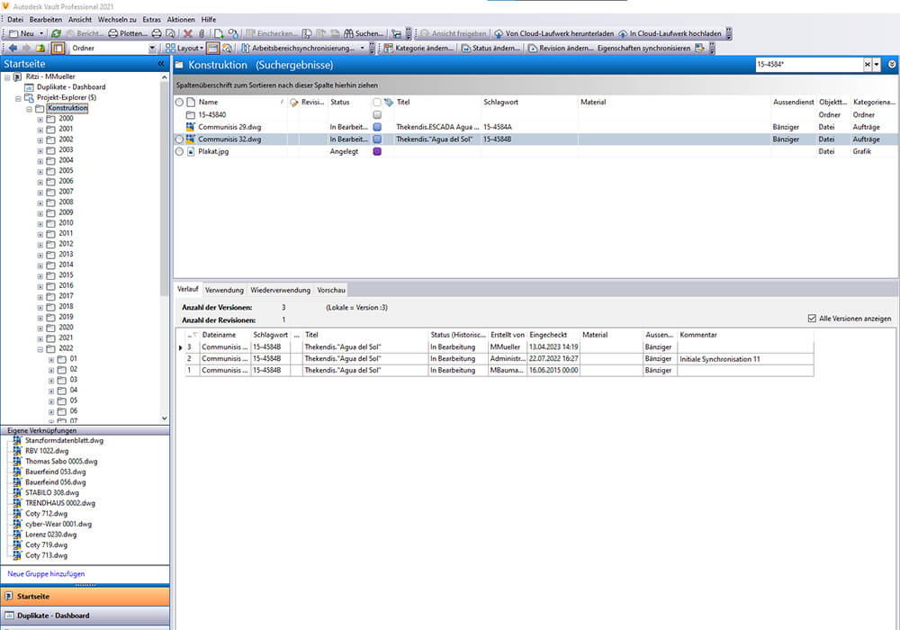
Task: Click the Arbeitsbereichsynchronisierung icon
Action: tap(246, 49)
